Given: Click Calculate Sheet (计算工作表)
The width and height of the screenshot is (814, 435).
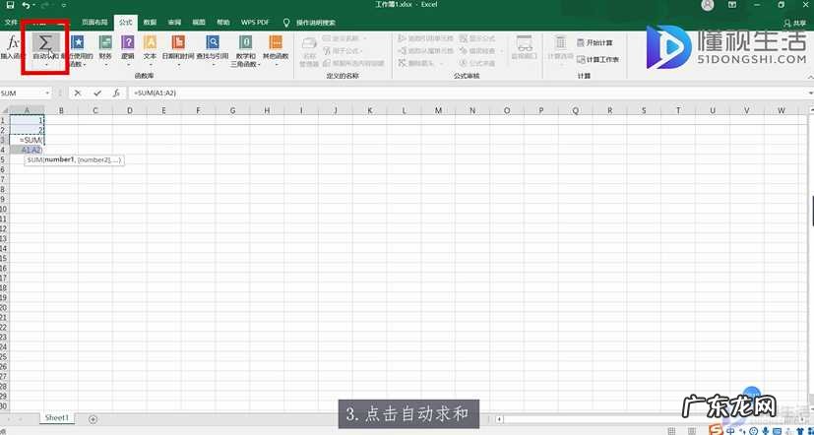Looking at the screenshot, I should pyautogui.click(x=598, y=60).
